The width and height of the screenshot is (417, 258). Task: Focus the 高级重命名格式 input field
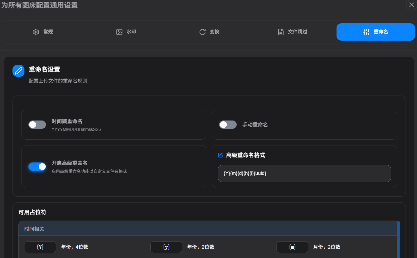tap(304, 173)
